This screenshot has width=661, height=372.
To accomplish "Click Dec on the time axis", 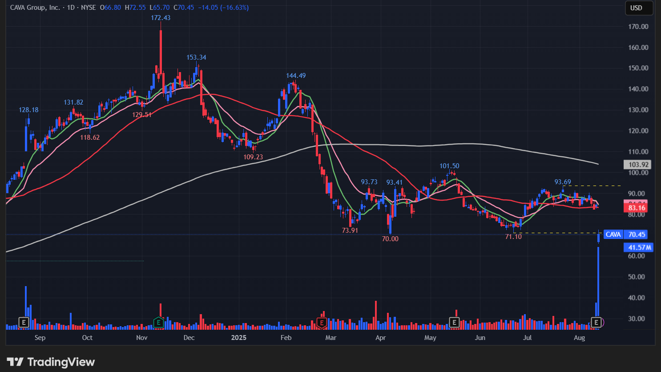I will (189, 338).
